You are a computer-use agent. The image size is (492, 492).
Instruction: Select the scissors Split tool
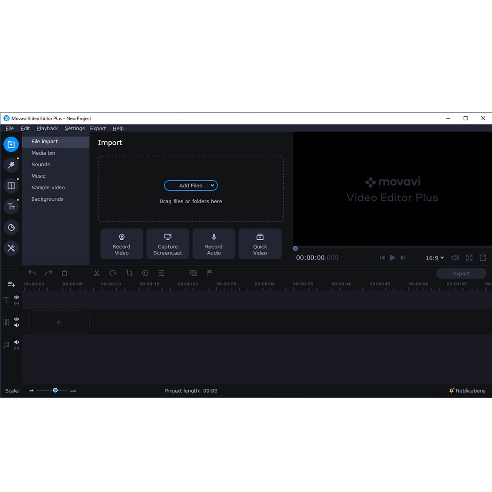coord(97,273)
